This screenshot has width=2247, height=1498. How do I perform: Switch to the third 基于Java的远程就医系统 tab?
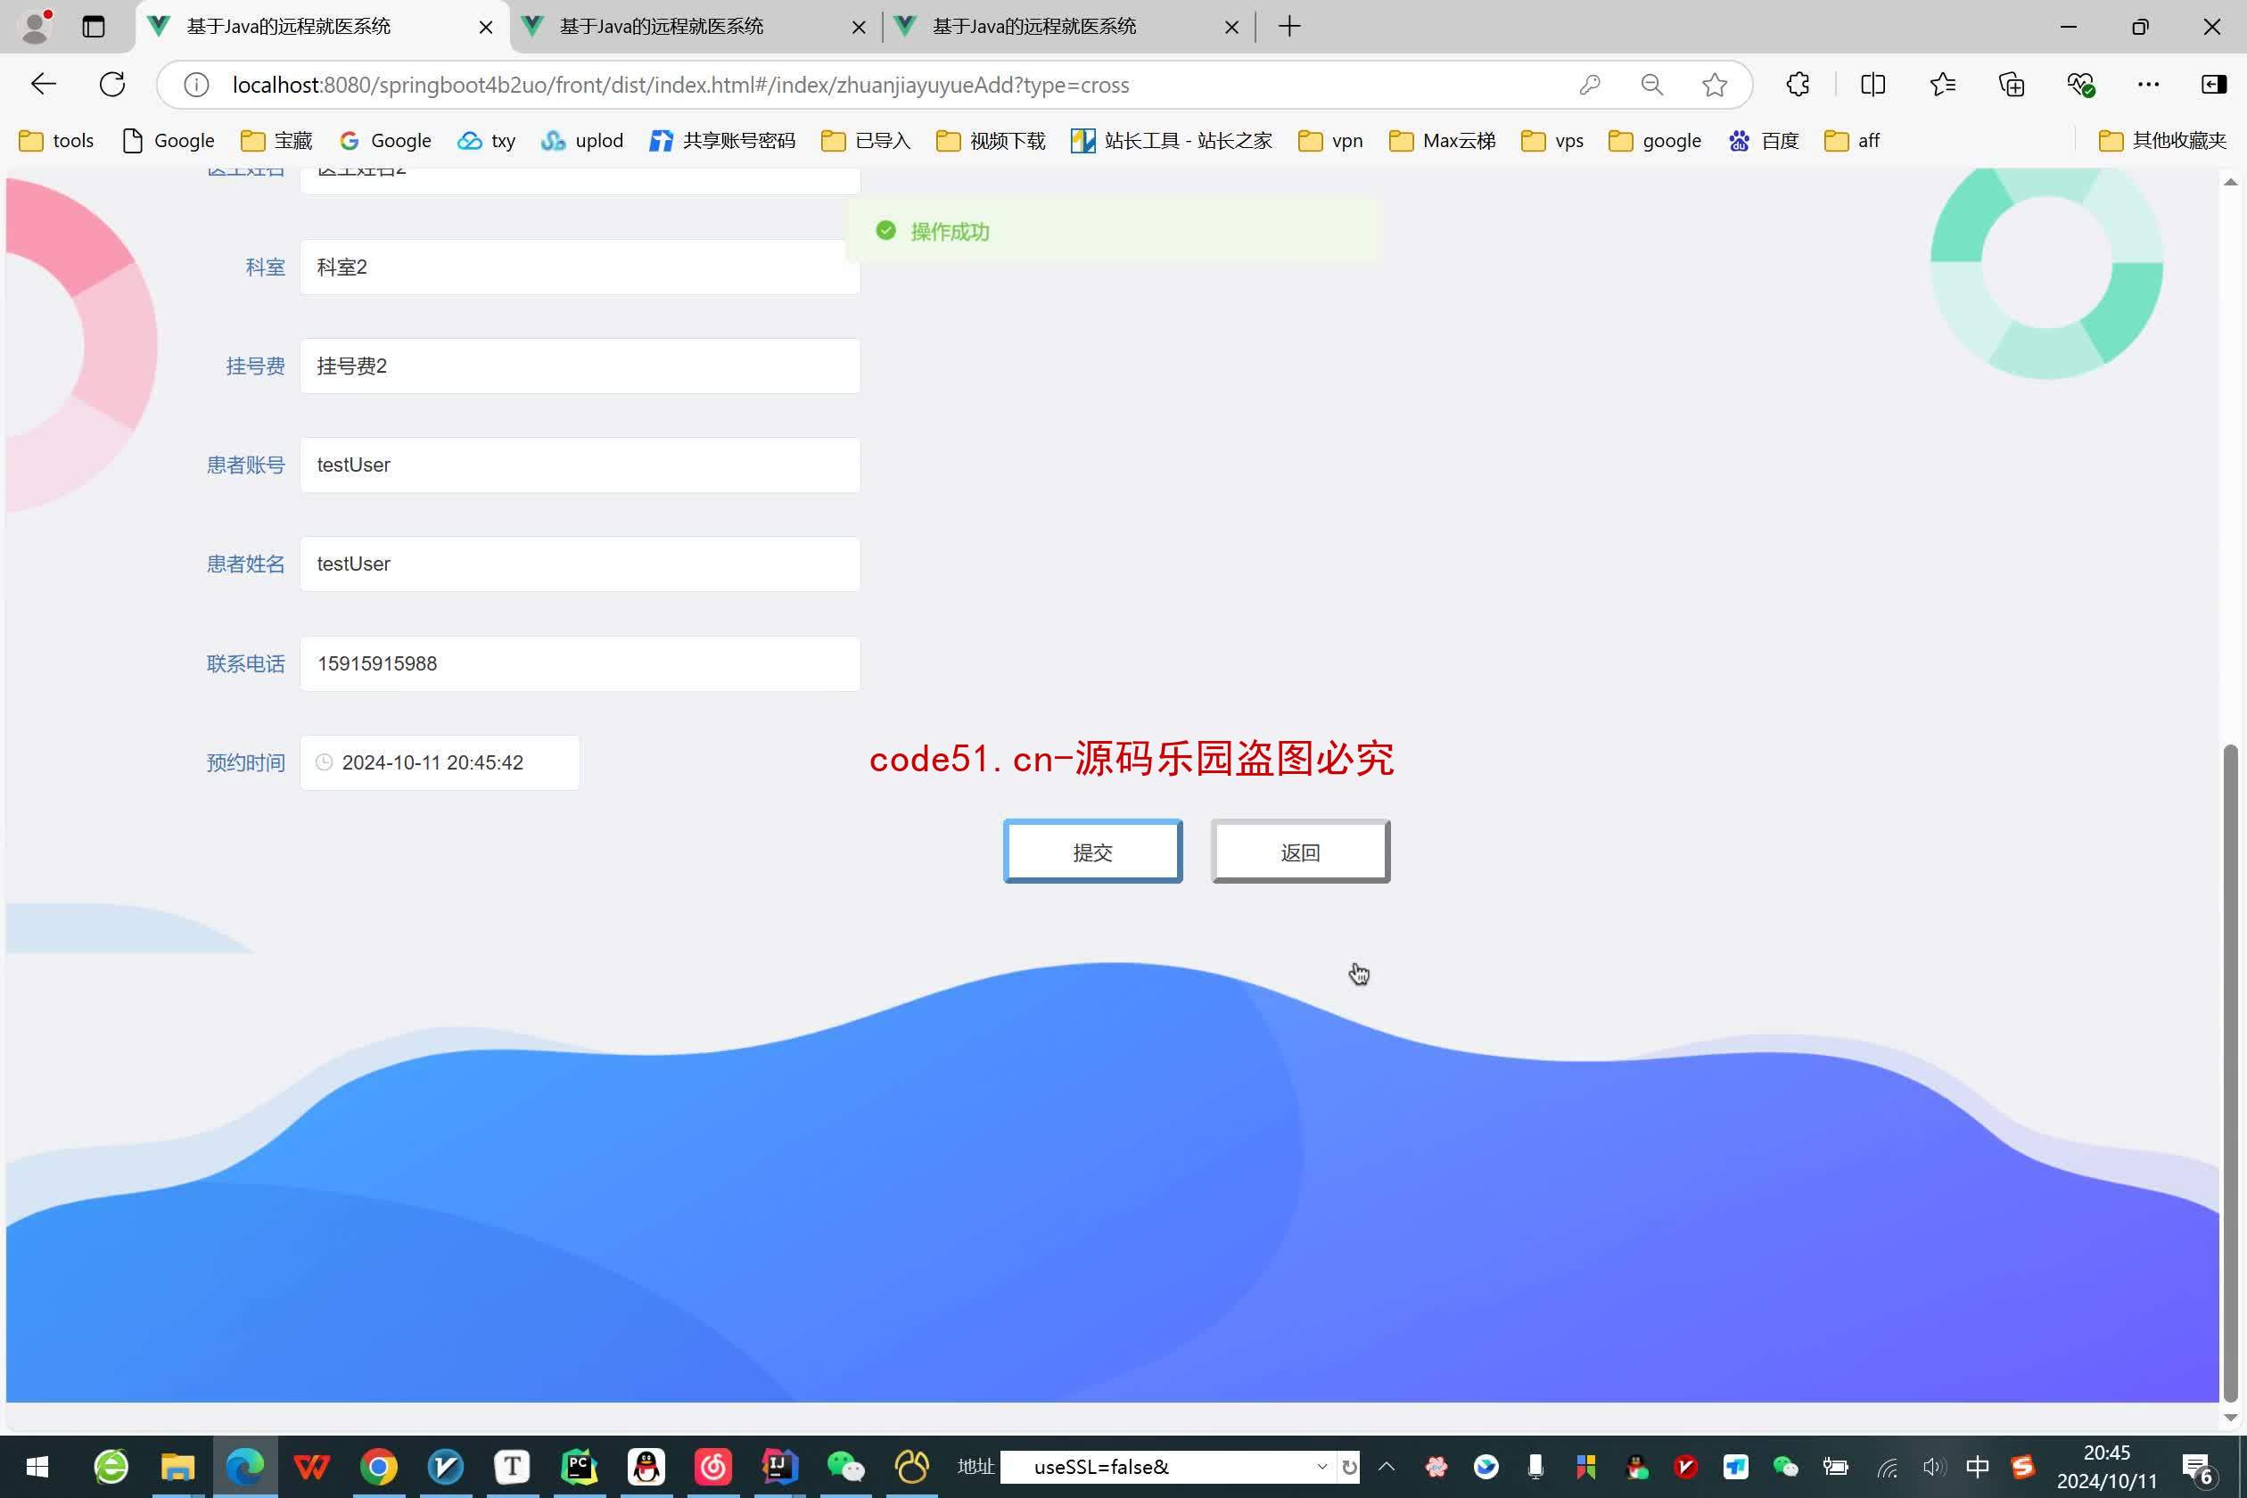point(1068,27)
